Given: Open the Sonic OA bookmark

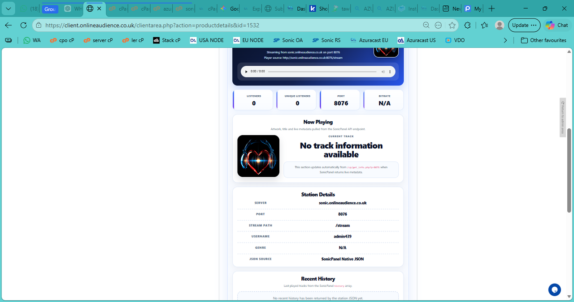Looking at the screenshot, I should pyautogui.click(x=288, y=40).
